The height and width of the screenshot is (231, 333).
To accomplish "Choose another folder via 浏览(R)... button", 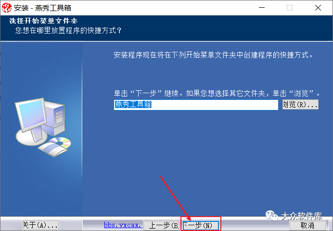I will [300, 105].
